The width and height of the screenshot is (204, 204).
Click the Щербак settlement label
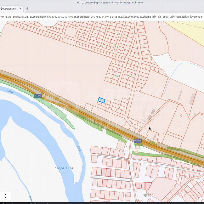tap(149, 195)
